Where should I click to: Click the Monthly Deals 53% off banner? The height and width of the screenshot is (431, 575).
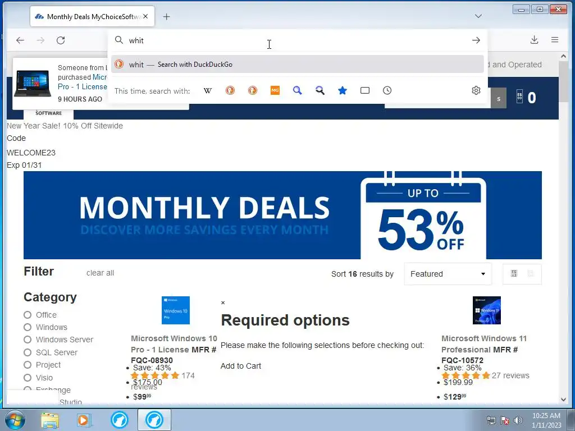(282, 215)
